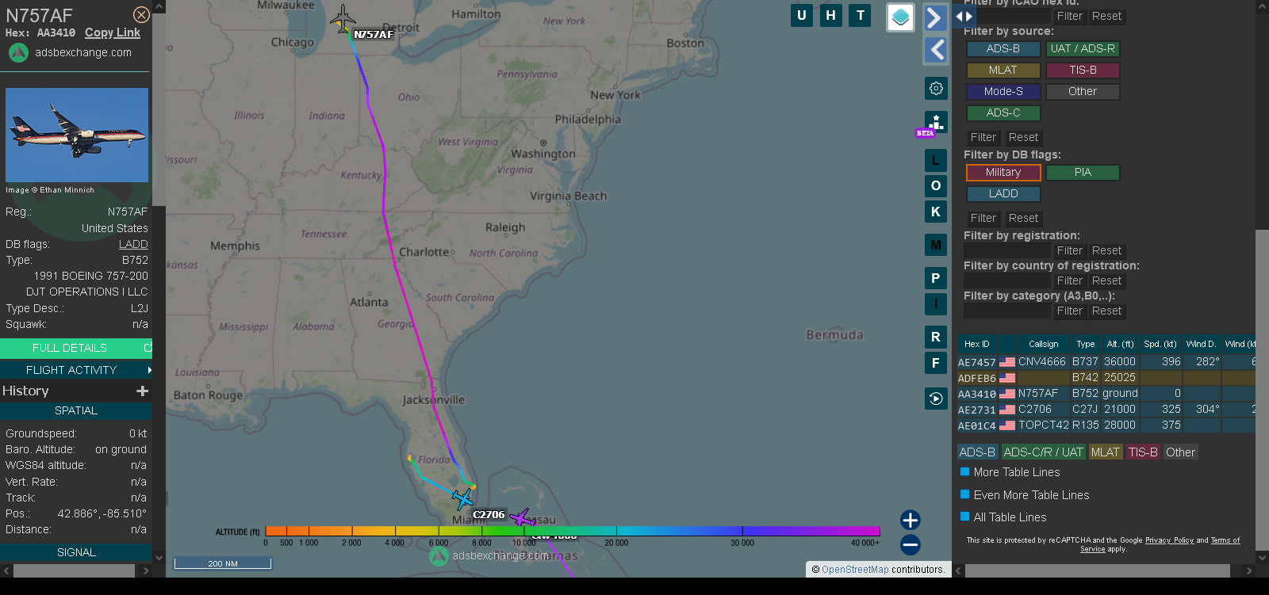Screen dimensions: 1269x595
Task: Focus the registration filter input
Action: tap(1007, 250)
